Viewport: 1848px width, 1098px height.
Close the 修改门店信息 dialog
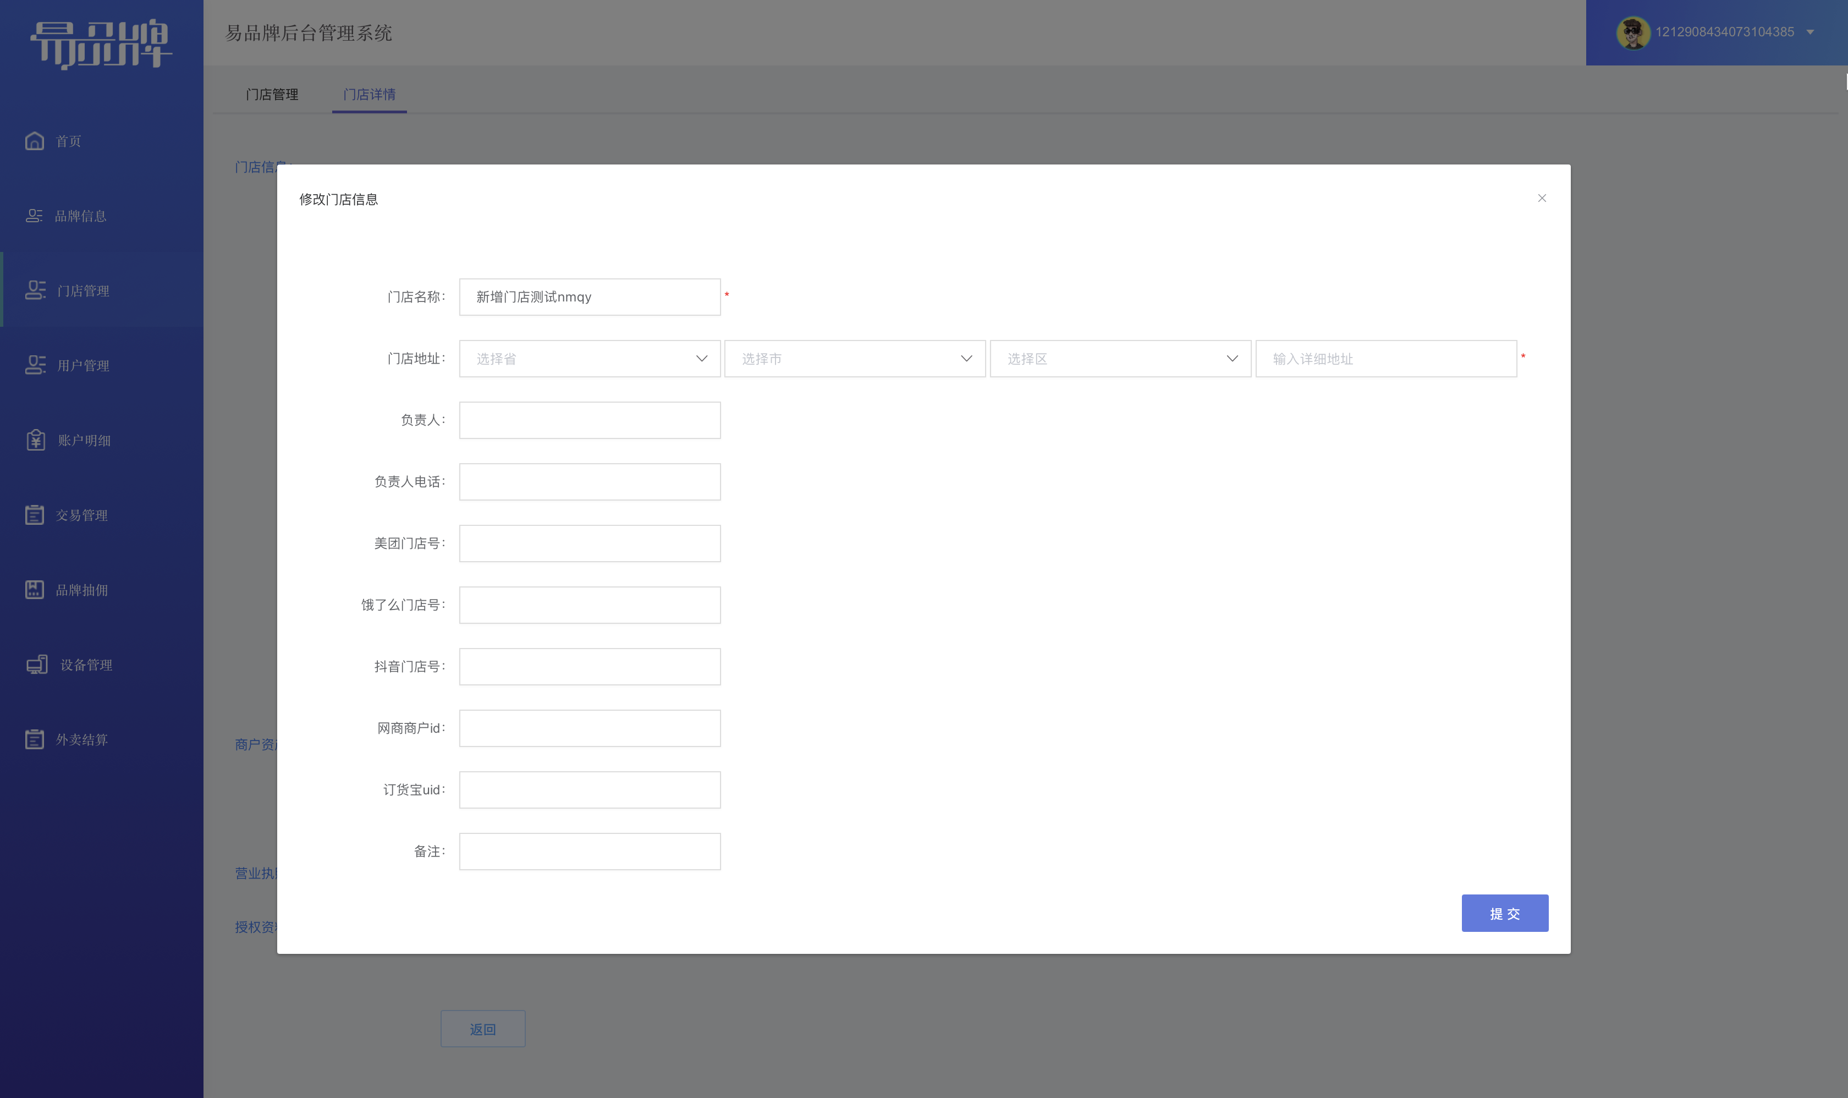(1542, 198)
